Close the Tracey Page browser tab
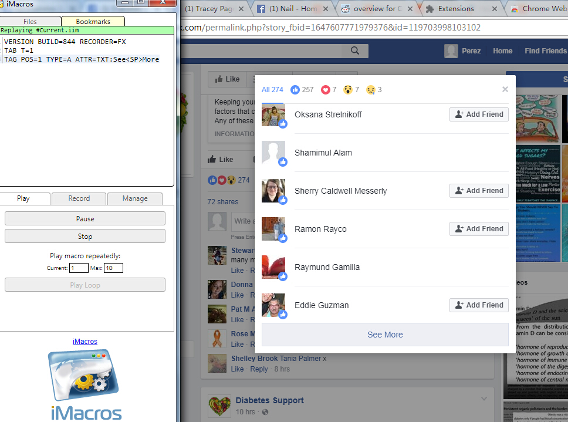 (x=241, y=9)
